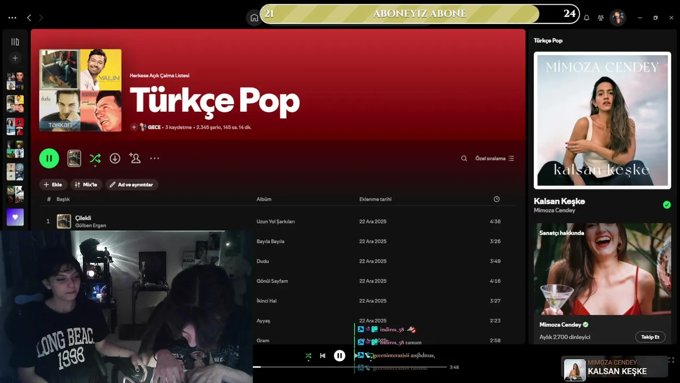Go back with the left arrow
The height and width of the screenshot is (383, 680).
coord(29,18)
